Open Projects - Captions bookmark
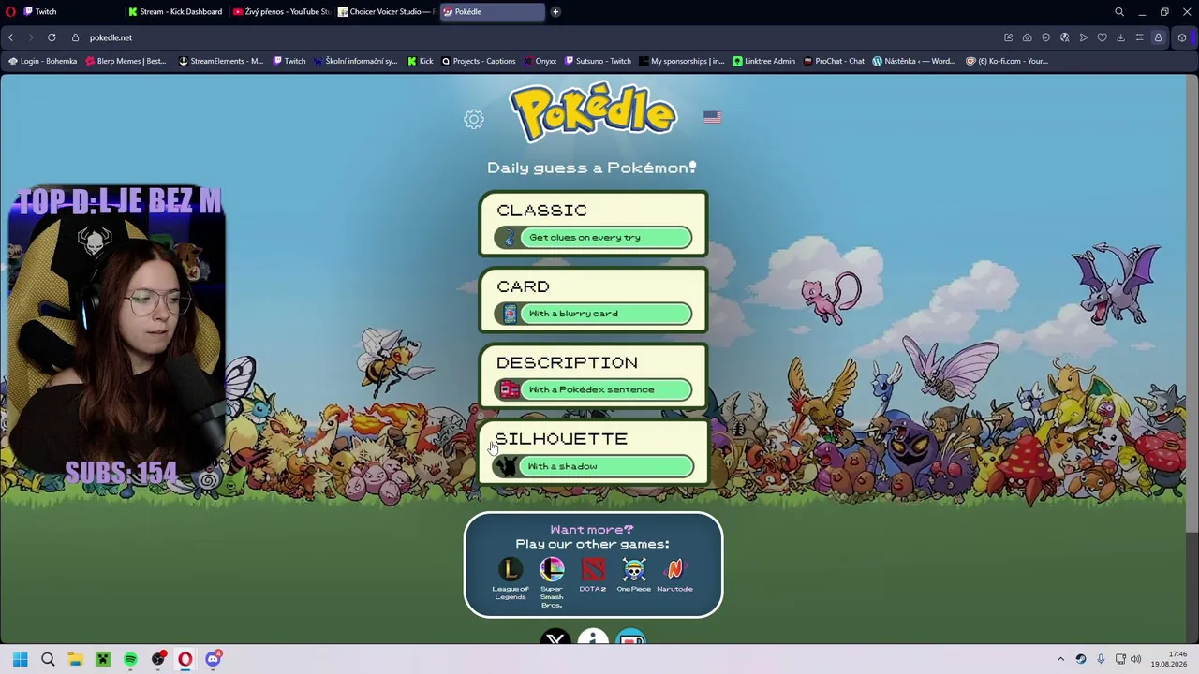The image size is (1199, 674). click(x=478, y=61)
